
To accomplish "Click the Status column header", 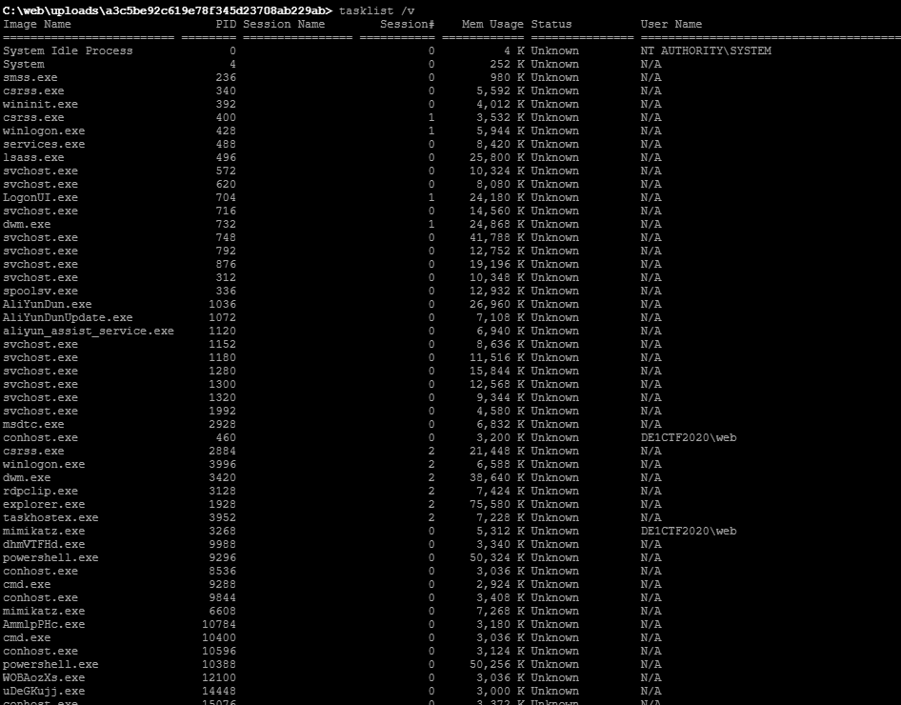I will (551, 24).
